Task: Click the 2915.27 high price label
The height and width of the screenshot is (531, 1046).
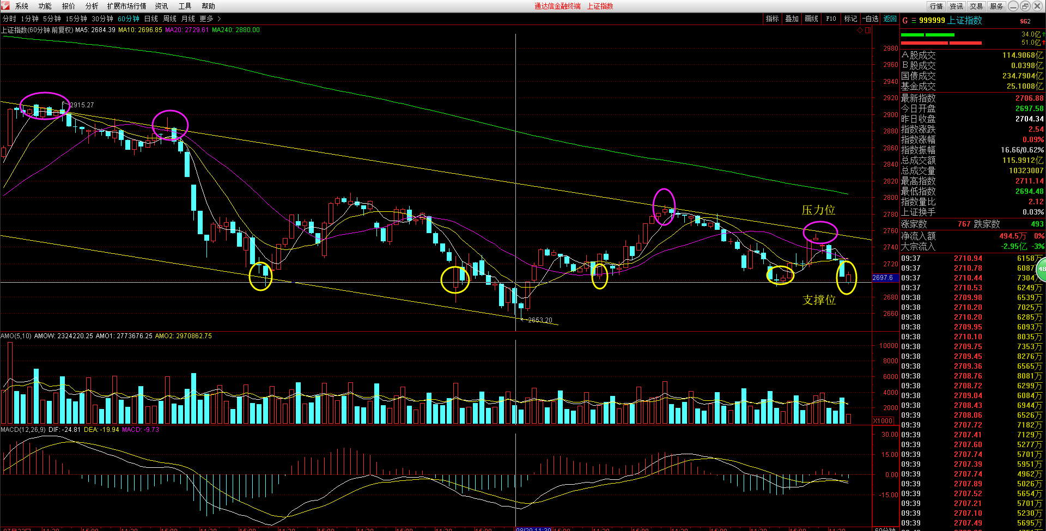Action: pyautogui.click(x=82, y=105)
